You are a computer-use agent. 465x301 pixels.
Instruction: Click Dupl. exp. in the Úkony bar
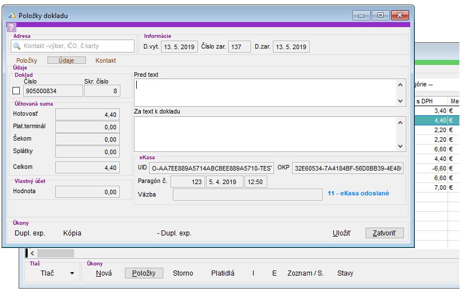(x=29, y=233)
